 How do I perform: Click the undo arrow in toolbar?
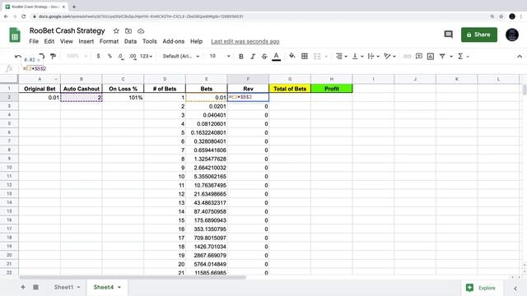(18, 57)
